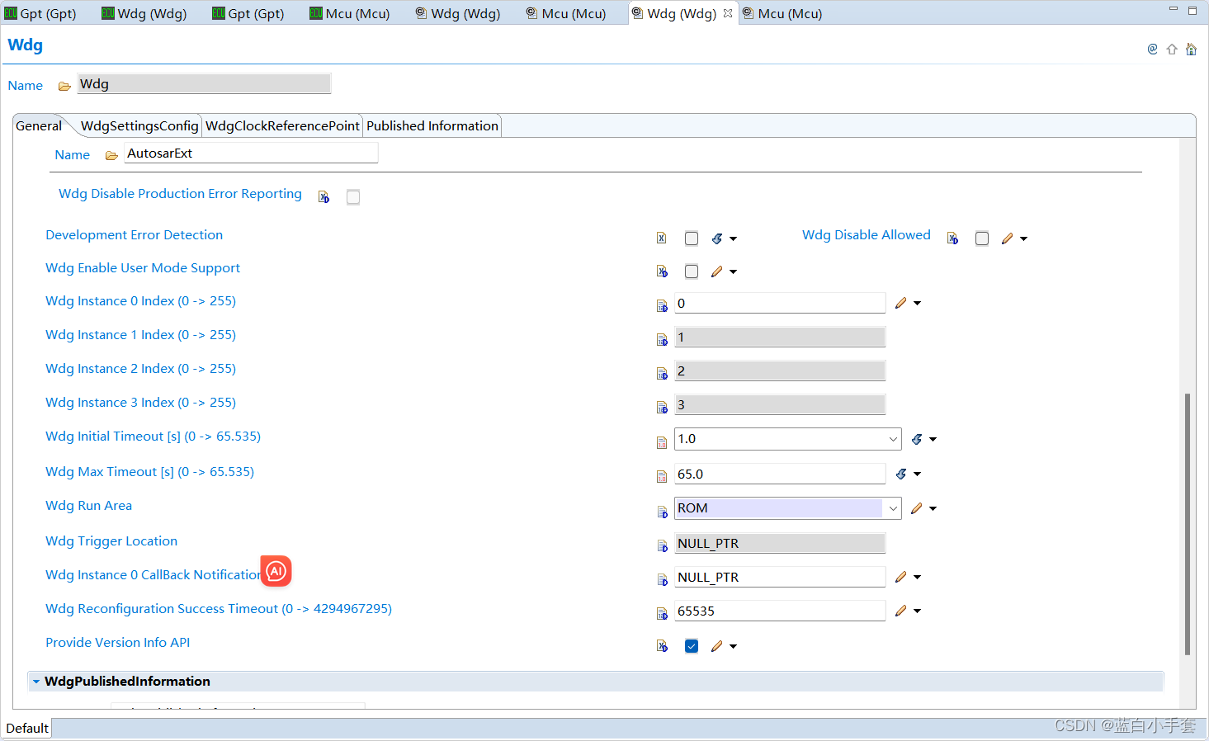Image resolution: width=1209 pixels, height=741 pixels.
Task: Open the Wdg Run Area ROM dropdown
Action: pyautogui.click(x=893, y=508)
